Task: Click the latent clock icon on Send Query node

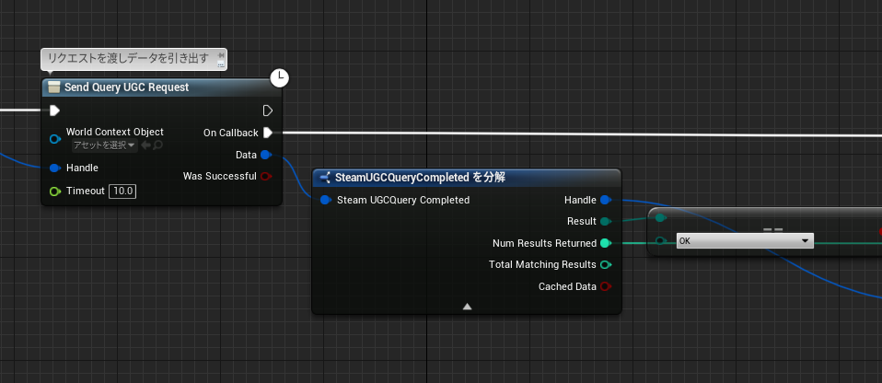Action: click(x=280, y=78)
